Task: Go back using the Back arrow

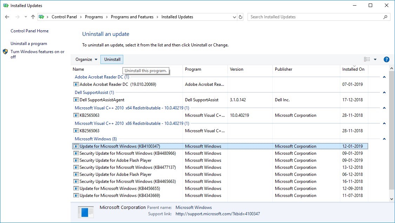Action: 7,17
